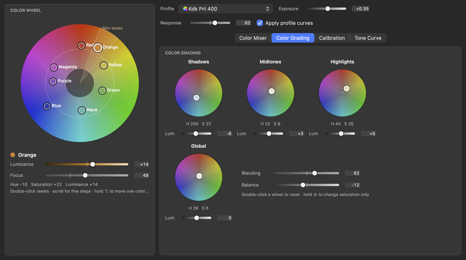This screenshot has height=260, width=466.
Task: Click the Shadows Lum value -6
Action: (x=225, y=134)
